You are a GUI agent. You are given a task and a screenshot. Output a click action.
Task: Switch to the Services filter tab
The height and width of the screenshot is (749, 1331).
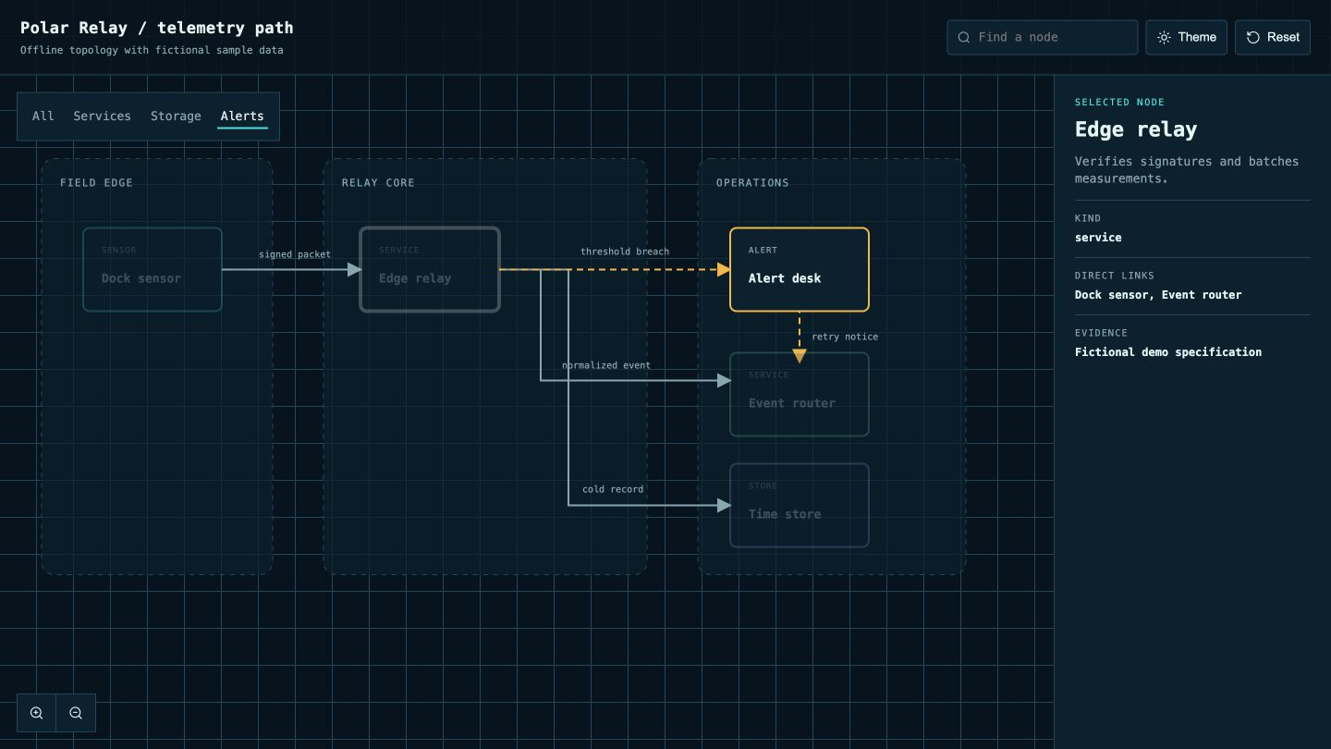click(103, 116)
